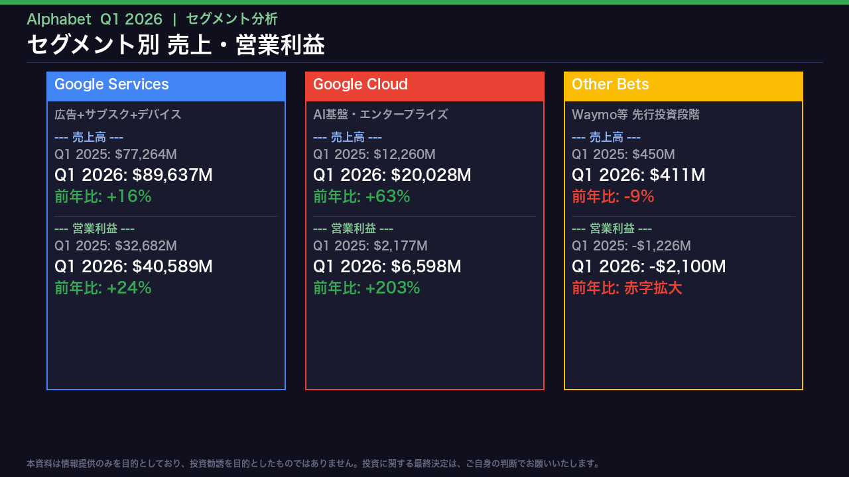The image size is (849, 477).
Task: Click the "Google Cloud" card header
Action: pyautogui.click(x=424, y=86)
